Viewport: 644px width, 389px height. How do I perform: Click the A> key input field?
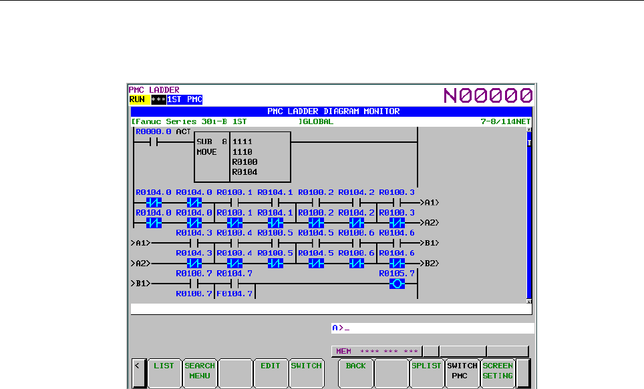432,328
